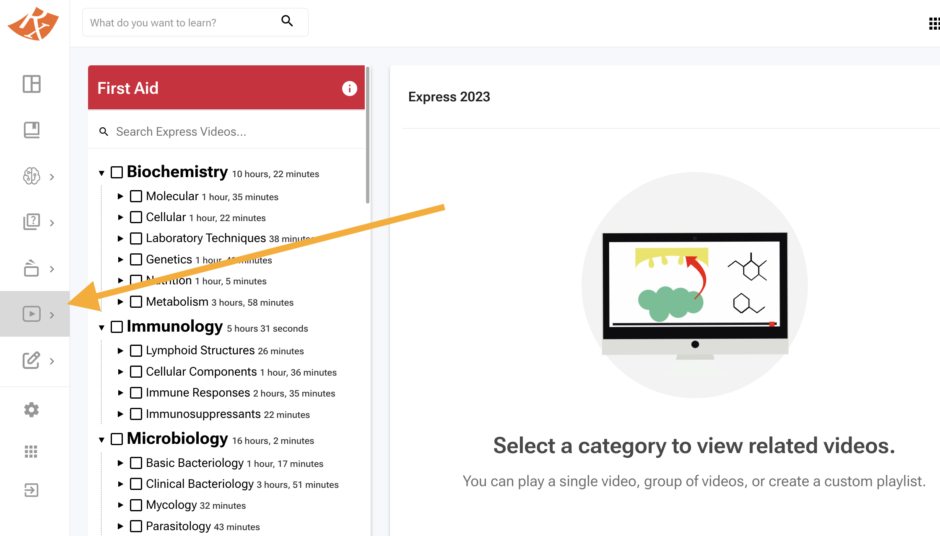Click the category list vertical scrollbar
This screenshot has width=940, height=536.
click(368, 135)
